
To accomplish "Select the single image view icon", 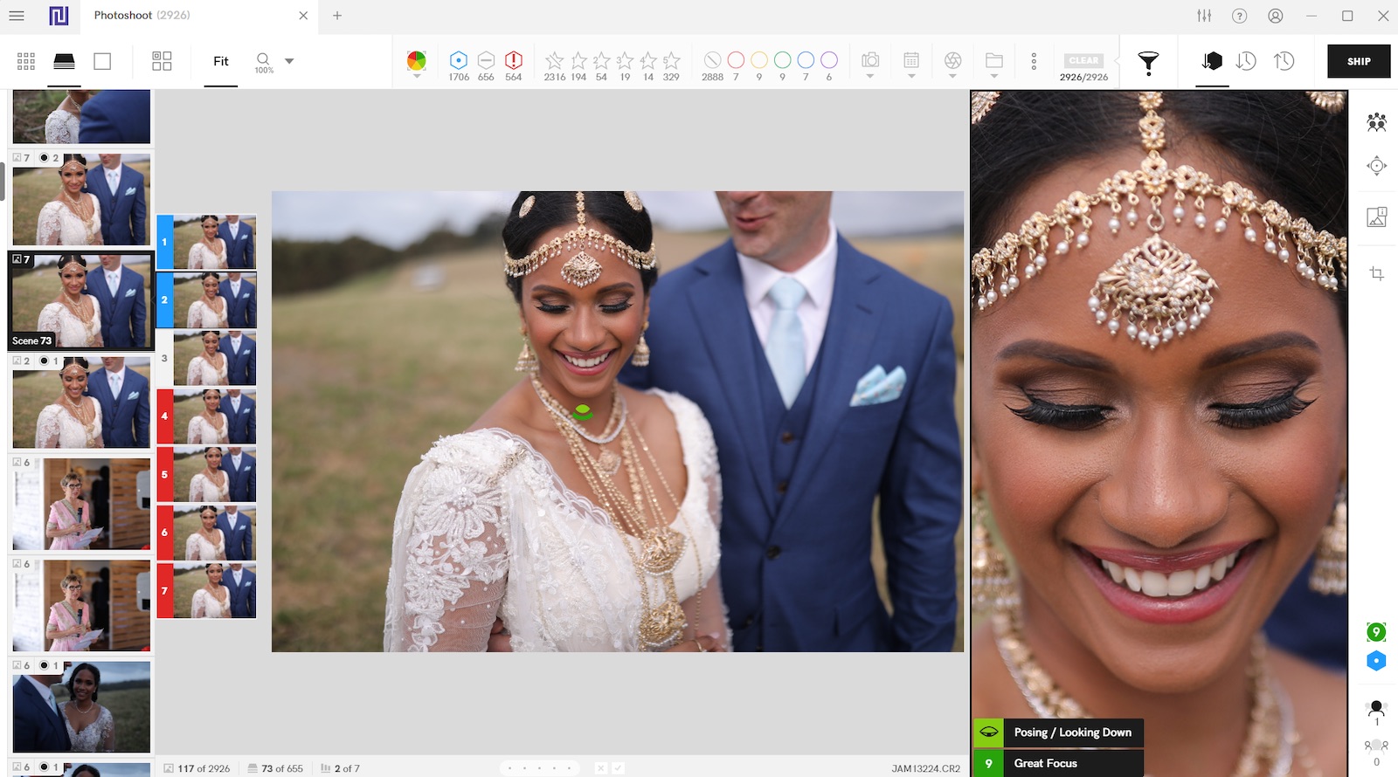I will point(102,61).
